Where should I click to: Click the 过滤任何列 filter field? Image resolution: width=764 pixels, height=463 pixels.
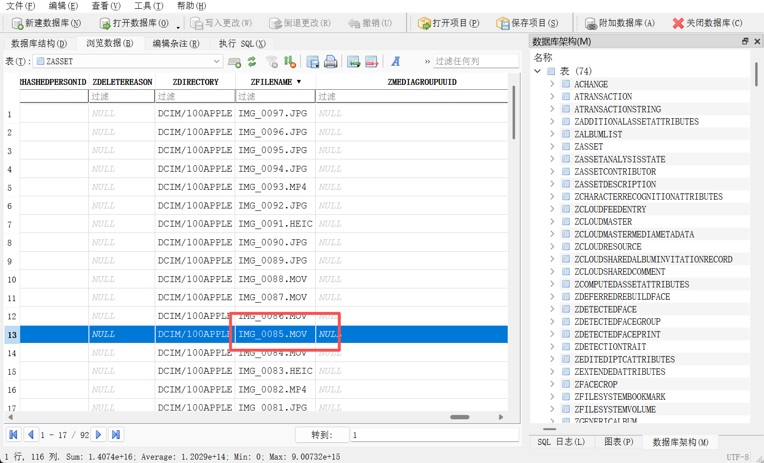(x=476, y=61)
